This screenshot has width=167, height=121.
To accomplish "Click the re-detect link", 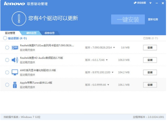I will pyautogui.click(x=153, y=20).
